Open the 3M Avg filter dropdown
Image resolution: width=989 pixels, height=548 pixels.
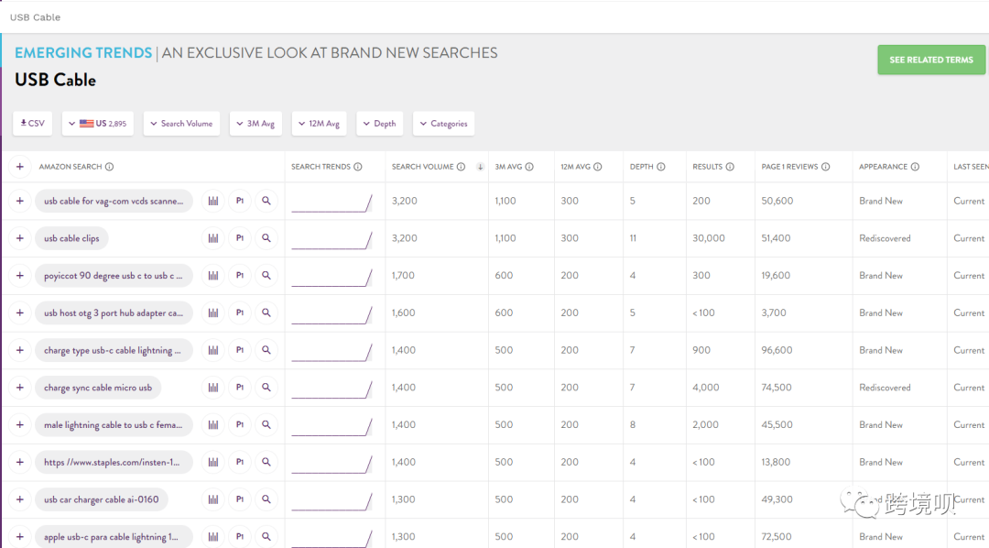pyautogui.click(x=255, y=124)
